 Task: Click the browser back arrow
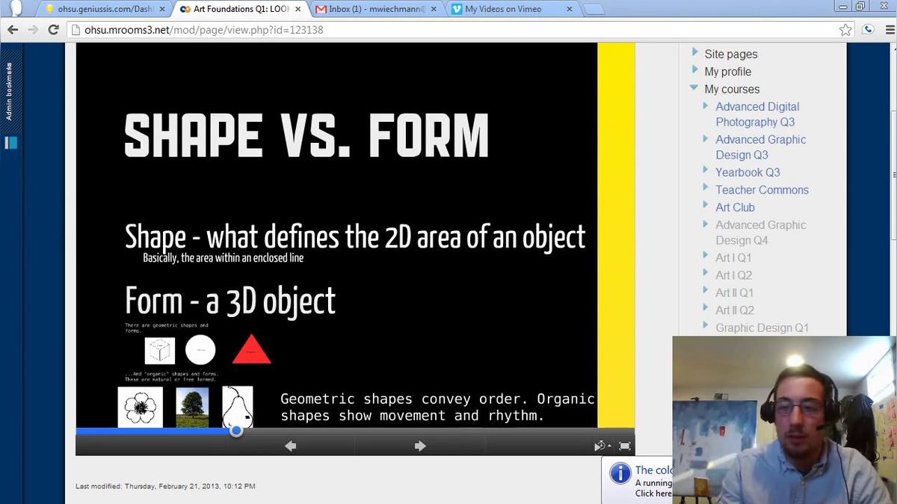13,30
